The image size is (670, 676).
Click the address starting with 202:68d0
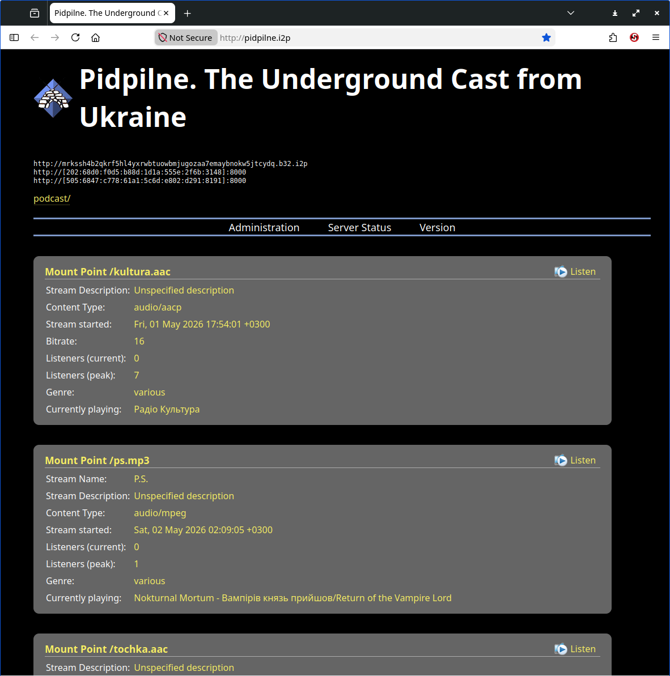pos(139,172)
